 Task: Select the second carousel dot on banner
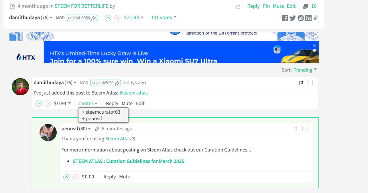pos(314,50)
